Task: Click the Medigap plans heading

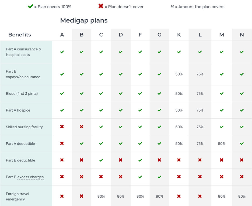Action: [84, 20]
